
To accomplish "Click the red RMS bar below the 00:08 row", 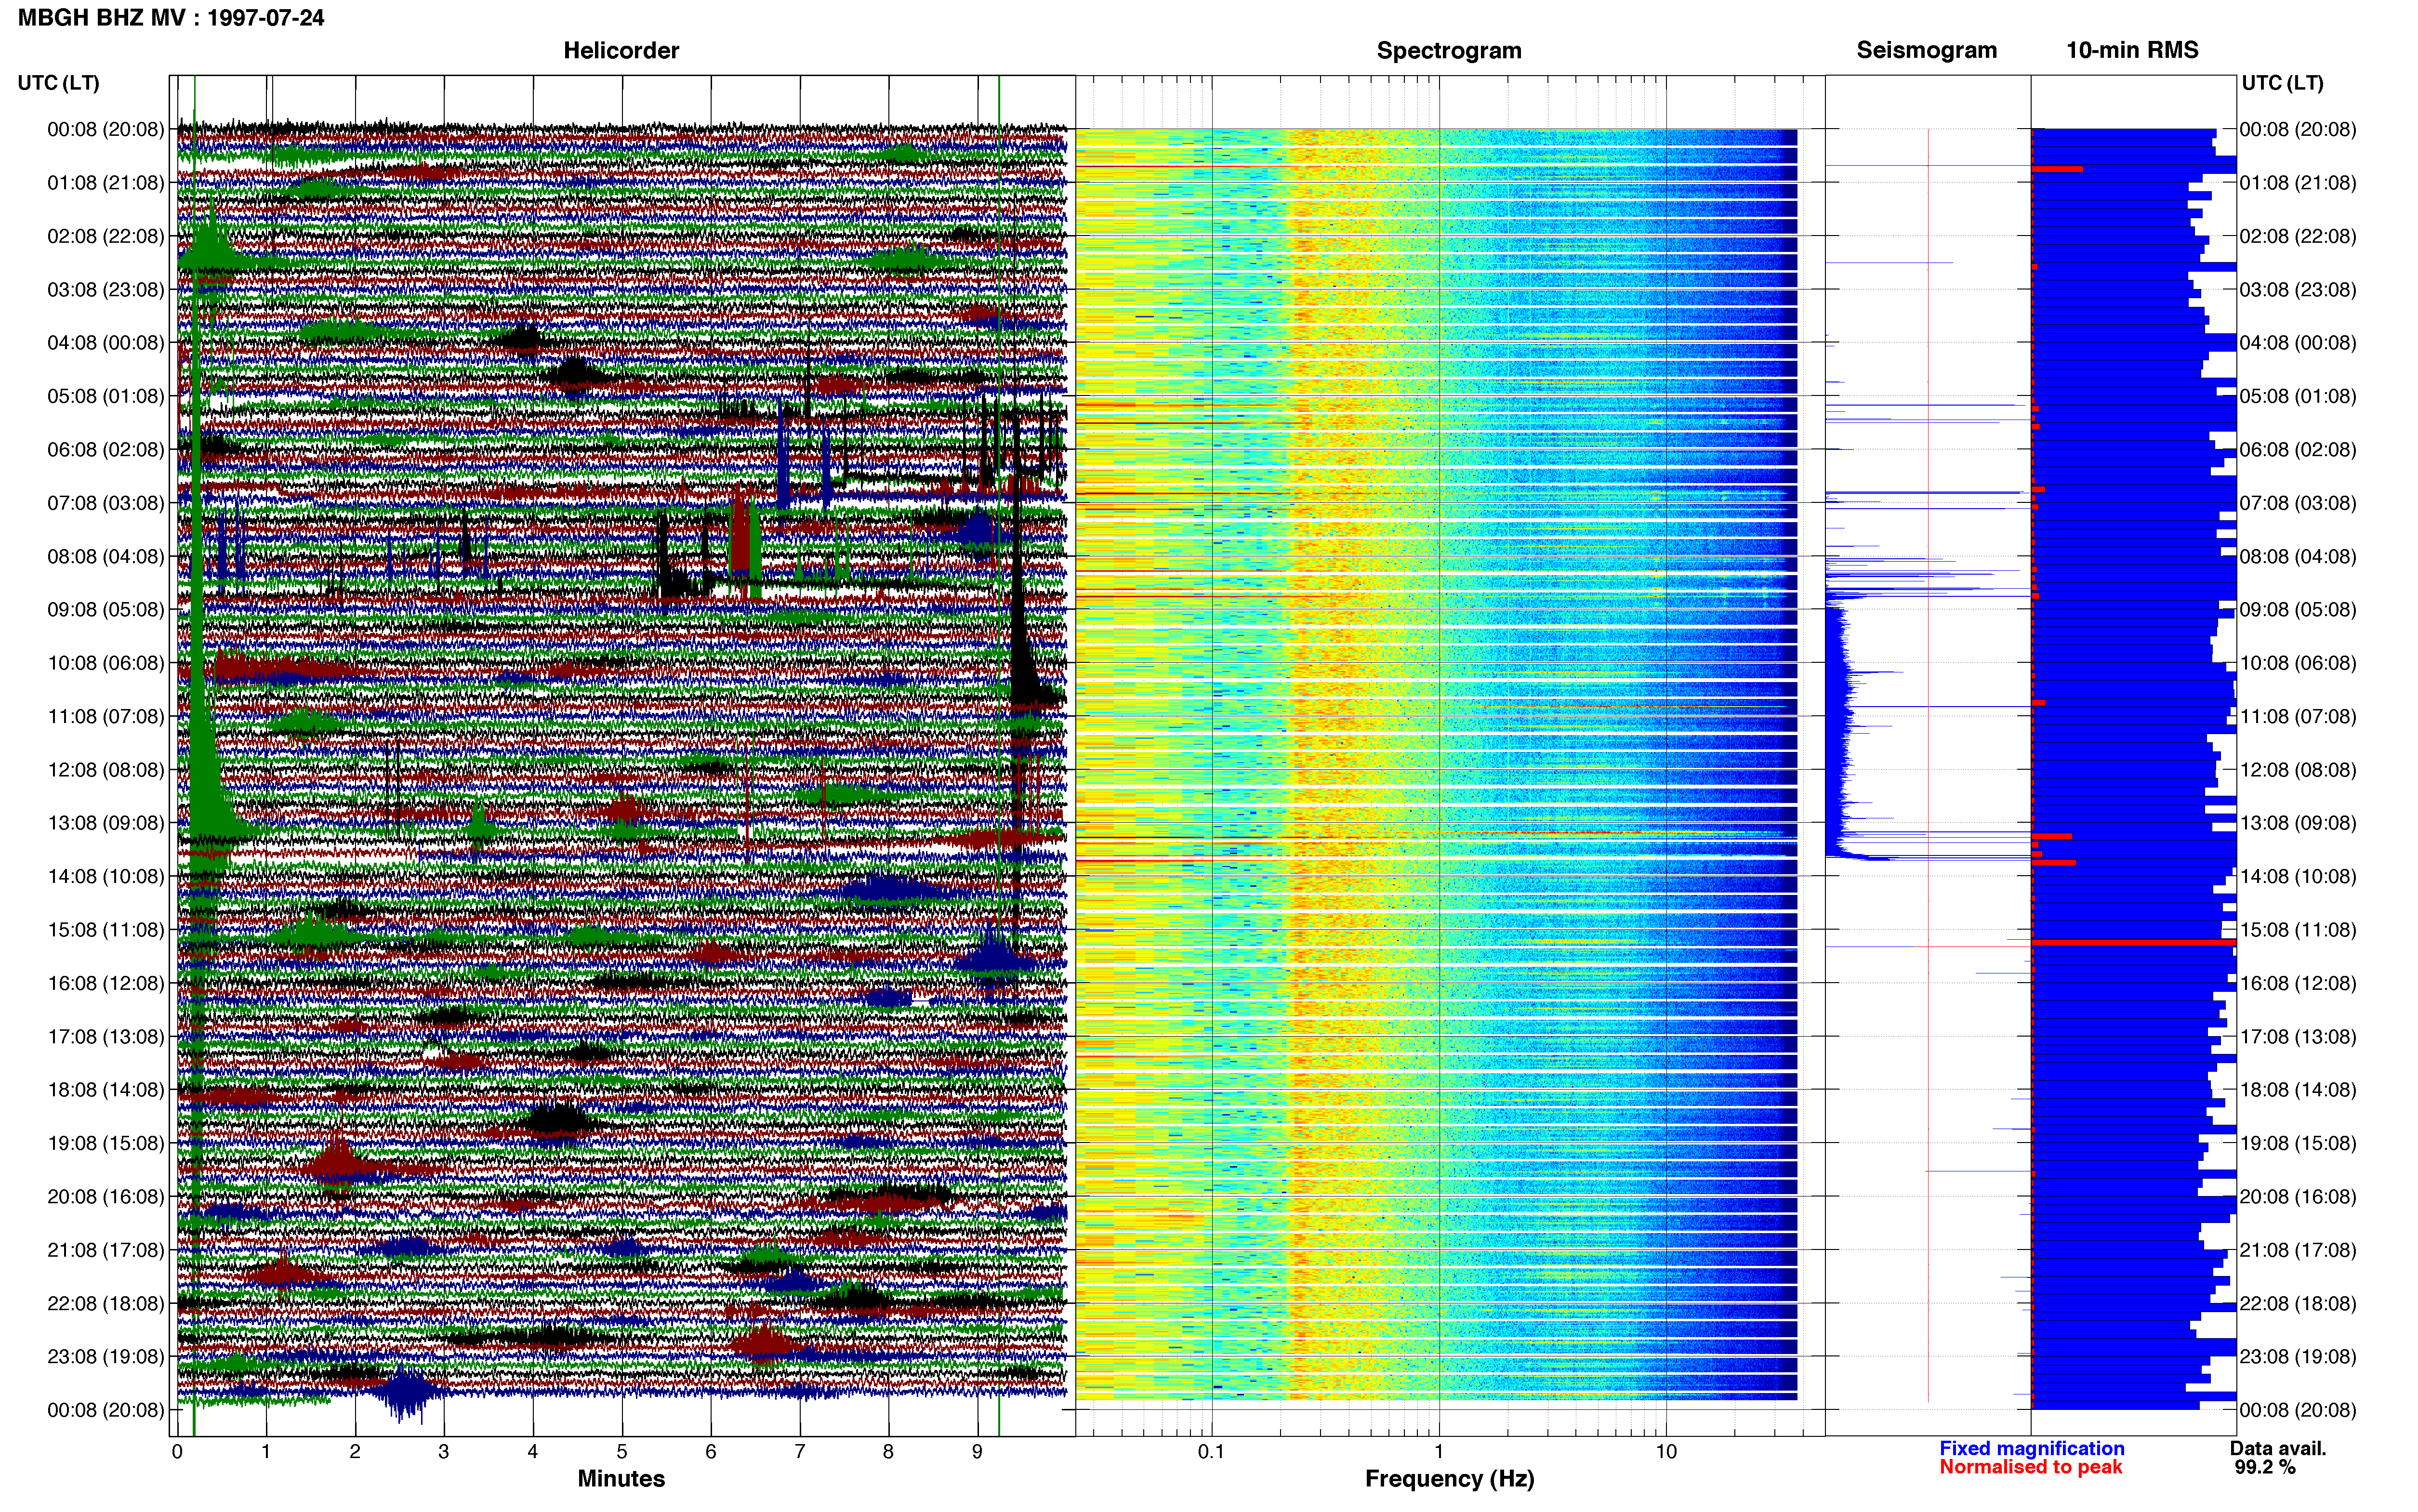I will tap(2057, 169).
